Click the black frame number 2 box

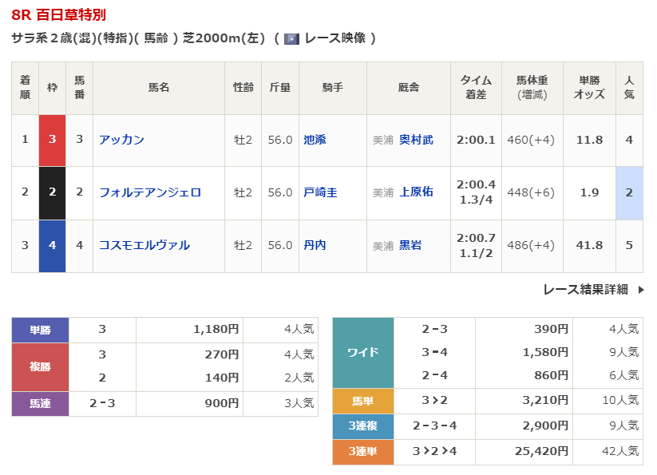coord(52,192)
